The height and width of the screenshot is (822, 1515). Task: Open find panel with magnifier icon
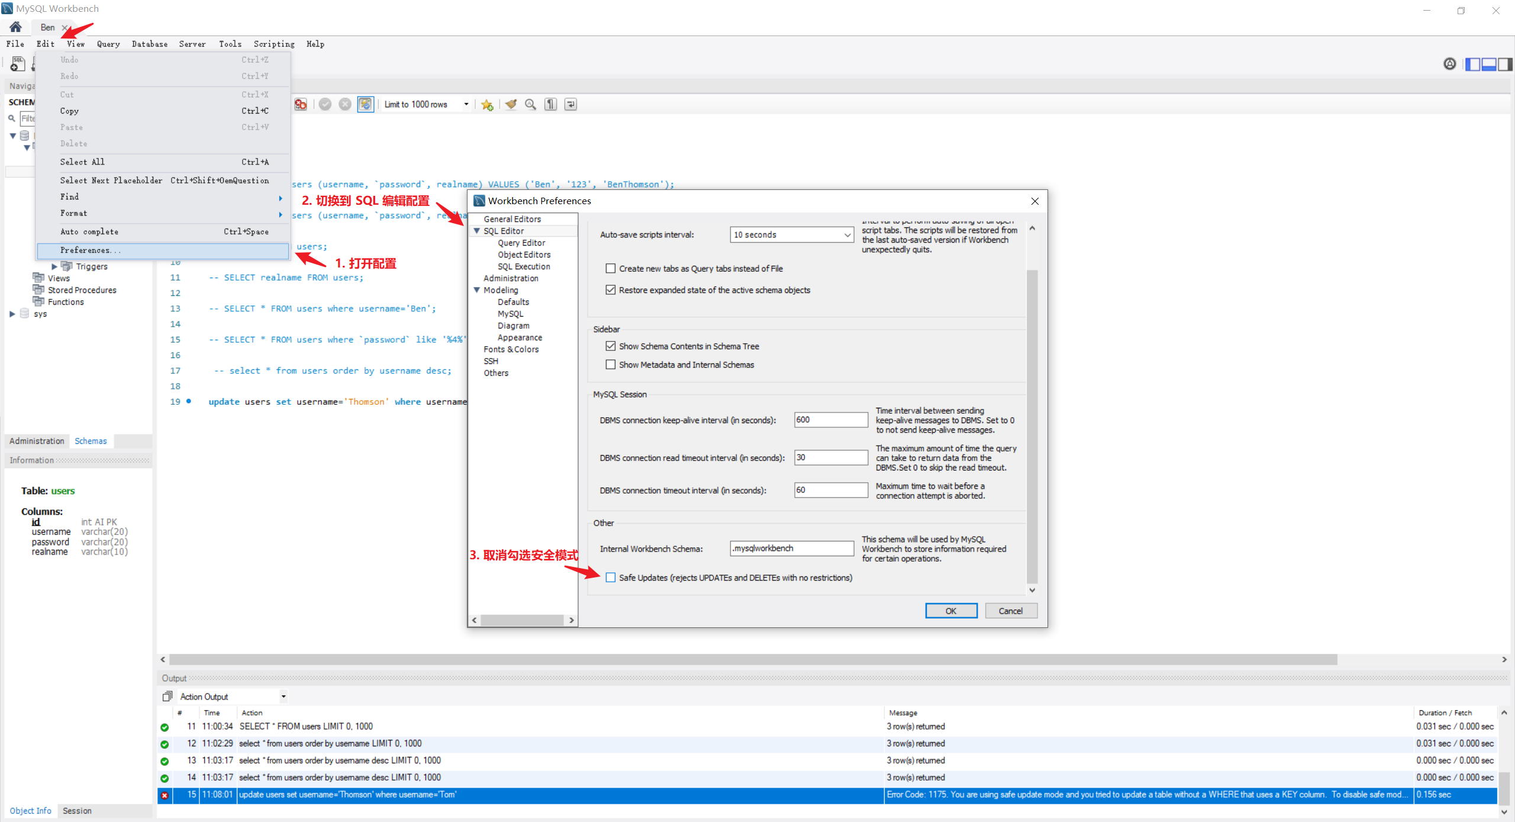coord(531,104)
